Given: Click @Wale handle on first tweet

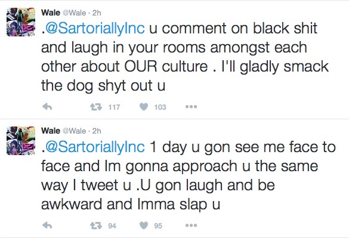Looking at the screenshot, I should coord(75,13).
